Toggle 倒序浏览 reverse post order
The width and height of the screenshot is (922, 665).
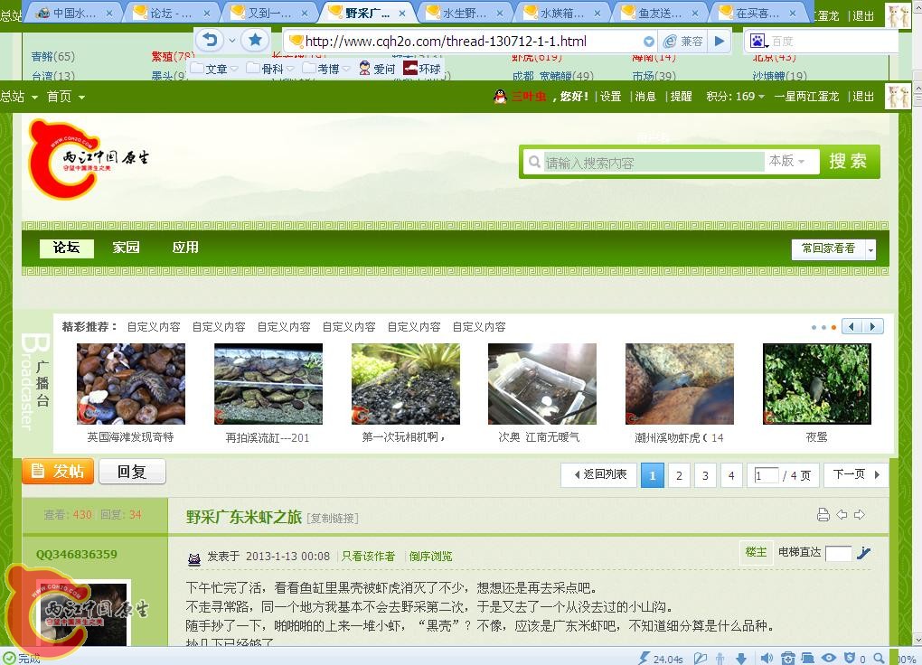tap(431, 557)
